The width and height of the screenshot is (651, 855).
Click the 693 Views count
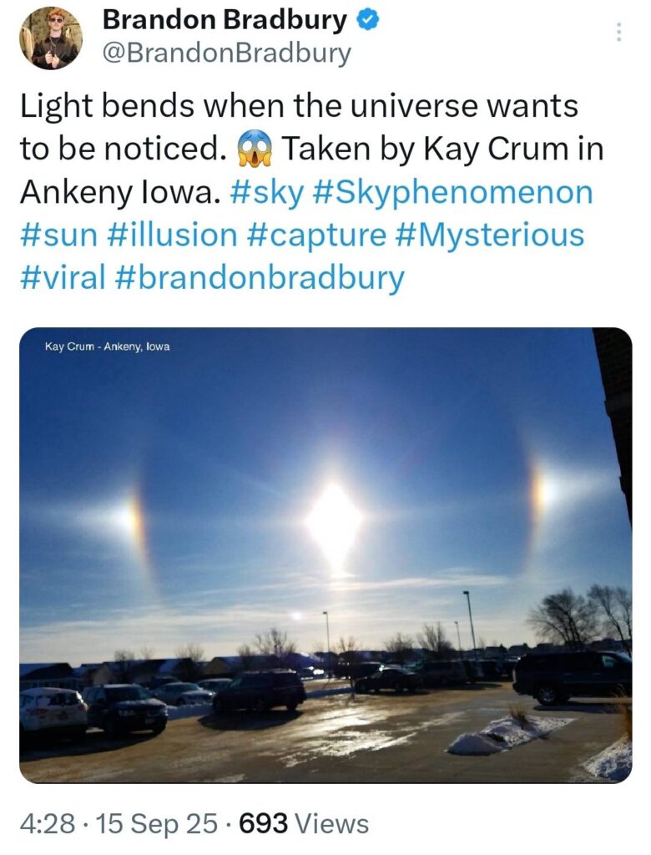coord(304,824)
